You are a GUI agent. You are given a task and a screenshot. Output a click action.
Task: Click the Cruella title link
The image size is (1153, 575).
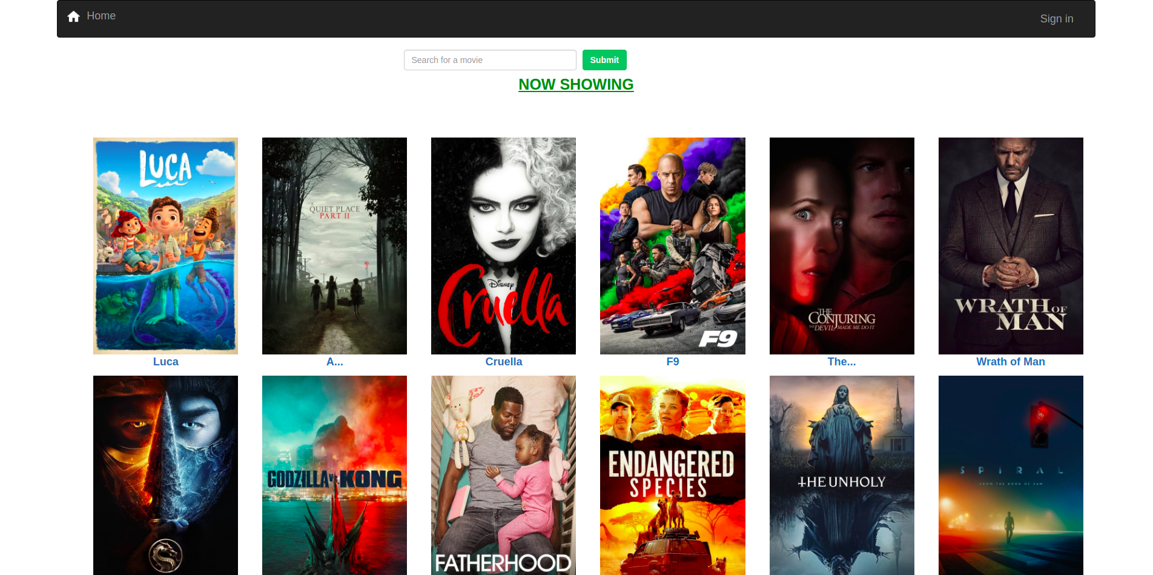[503, 362]
